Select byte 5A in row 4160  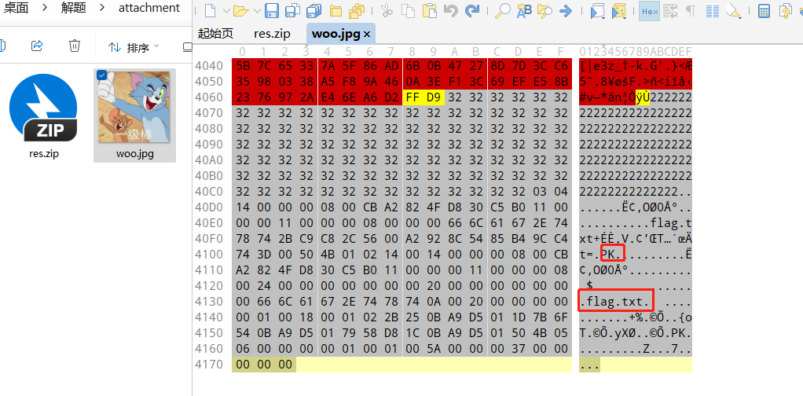[434, 349]
